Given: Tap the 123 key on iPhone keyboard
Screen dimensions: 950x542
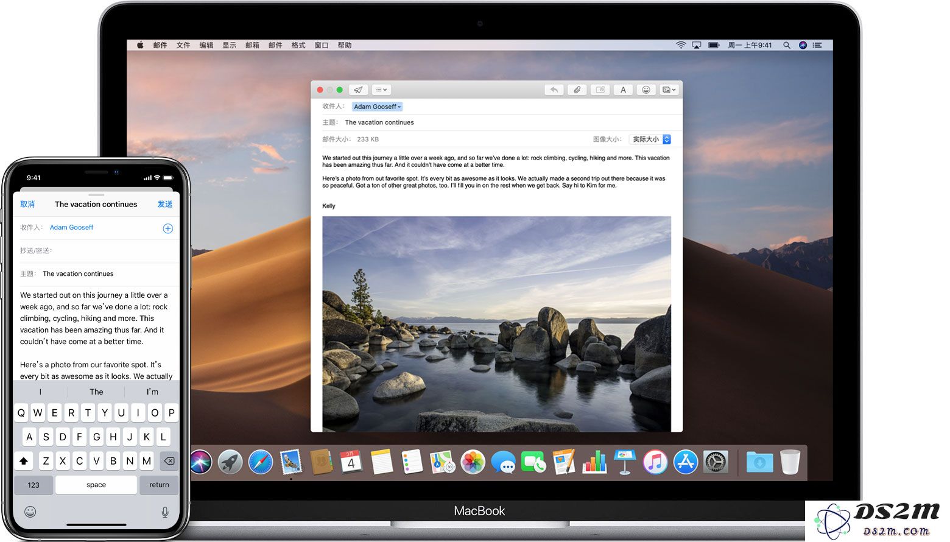Looking at the screenshot, I should pyautogui.click(x=33, y=485).
